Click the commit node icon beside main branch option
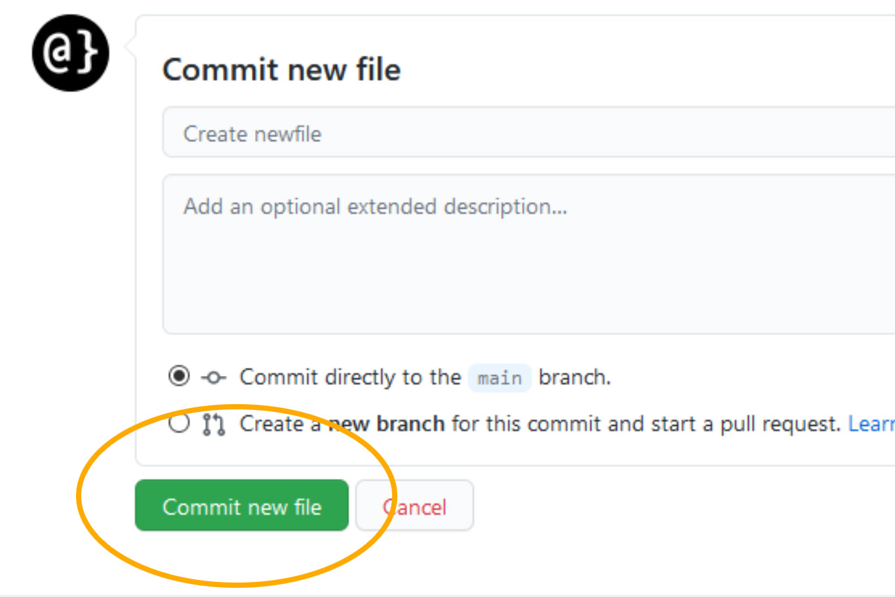 (x=212, y=377)
